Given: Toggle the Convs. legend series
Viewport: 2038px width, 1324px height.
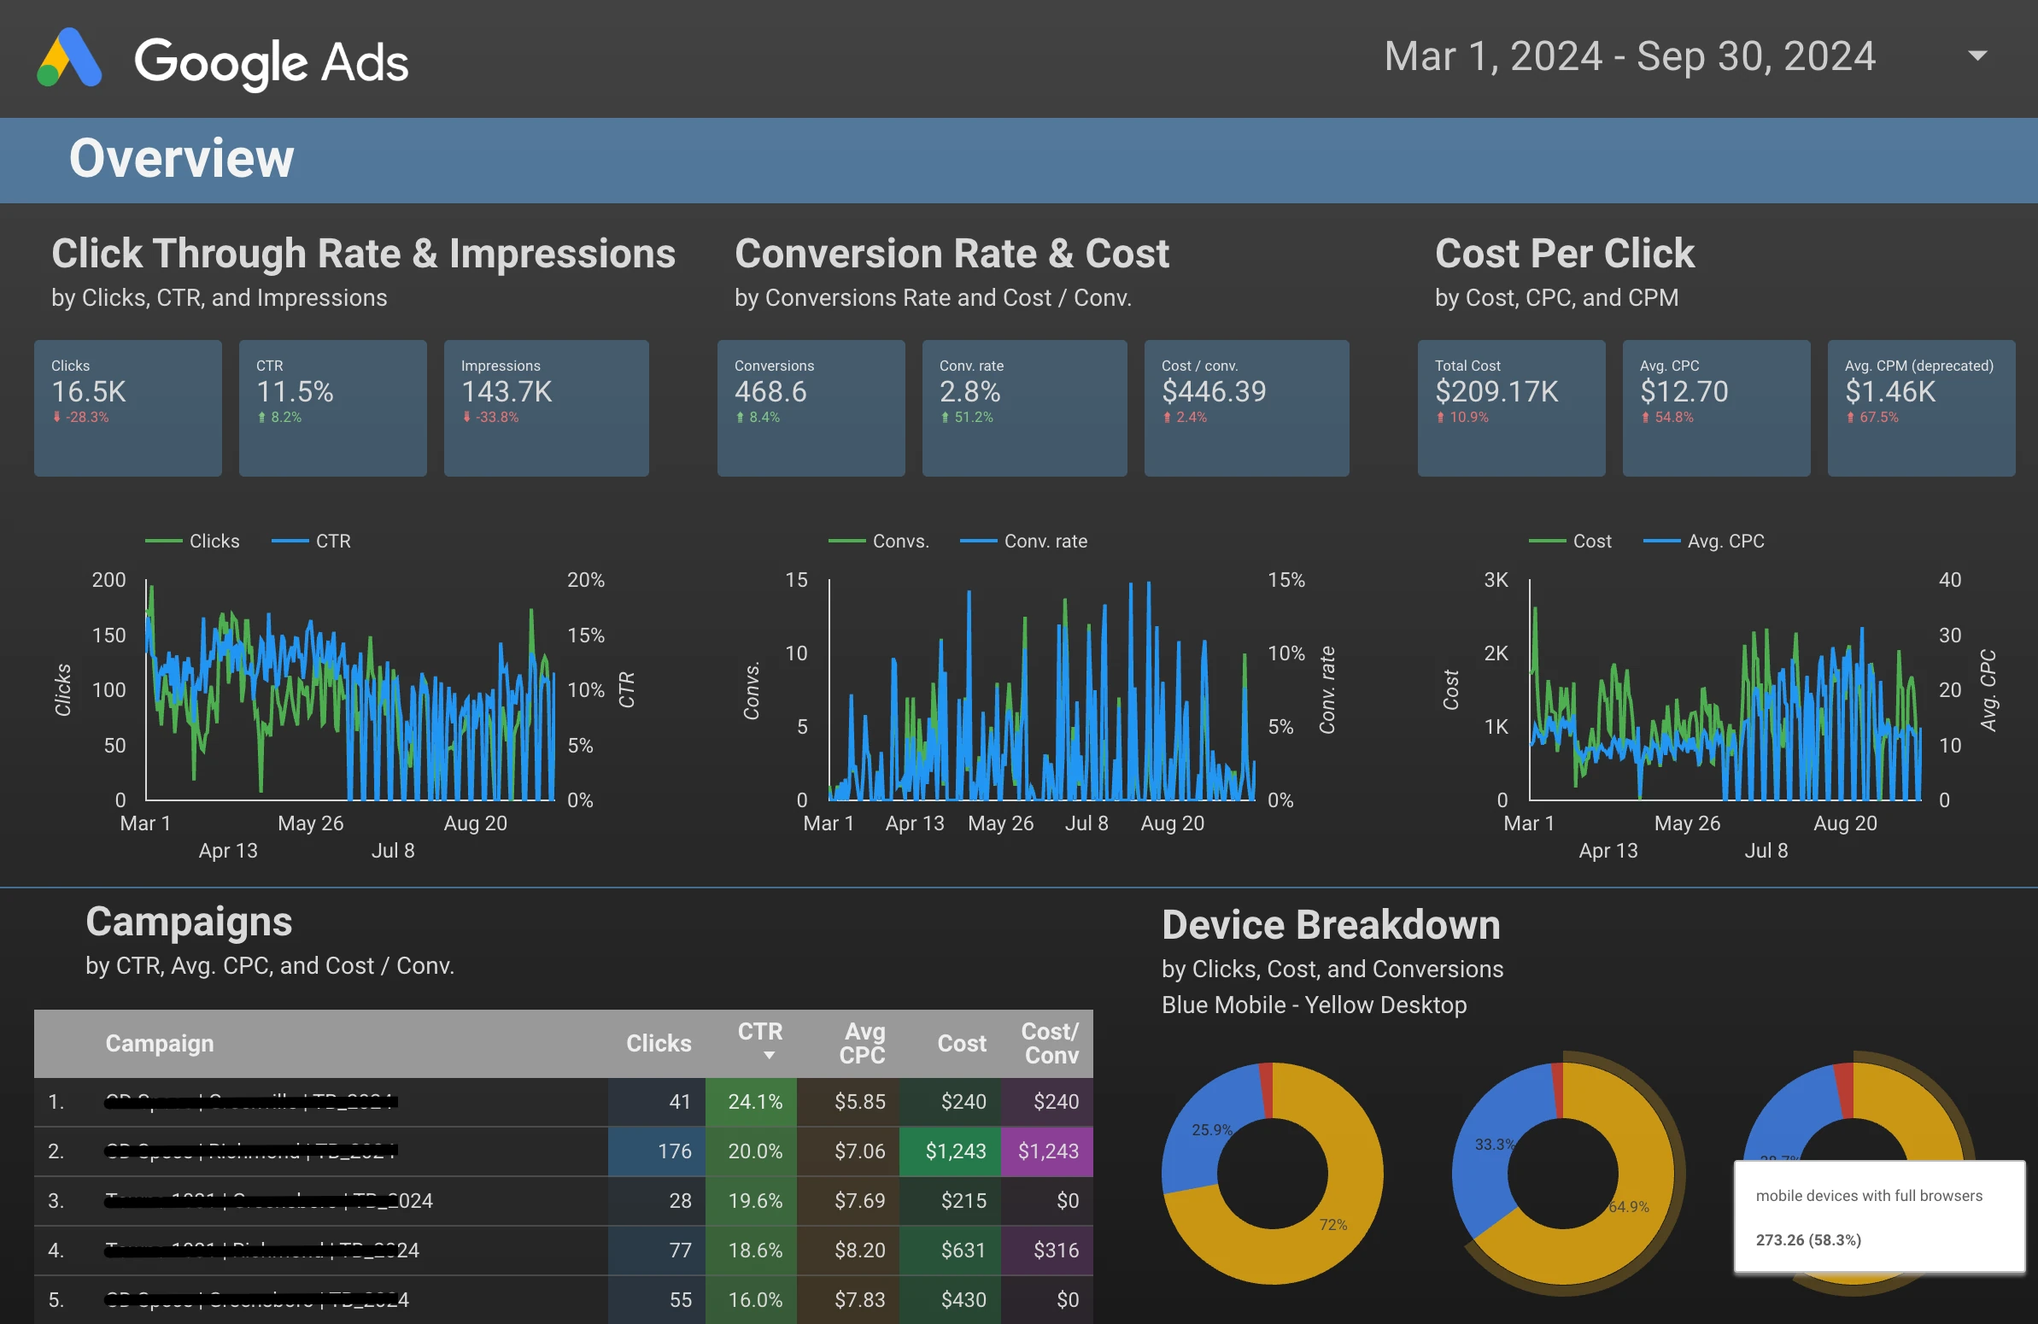Looking at the screenshot, I should tap(879, 542).
